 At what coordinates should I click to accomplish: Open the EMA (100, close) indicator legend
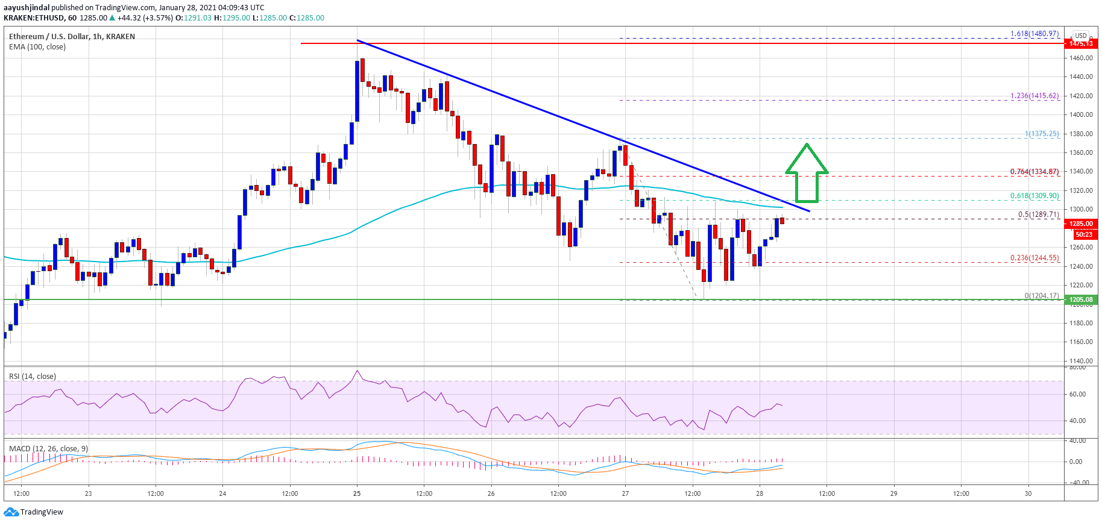(37, 47)
